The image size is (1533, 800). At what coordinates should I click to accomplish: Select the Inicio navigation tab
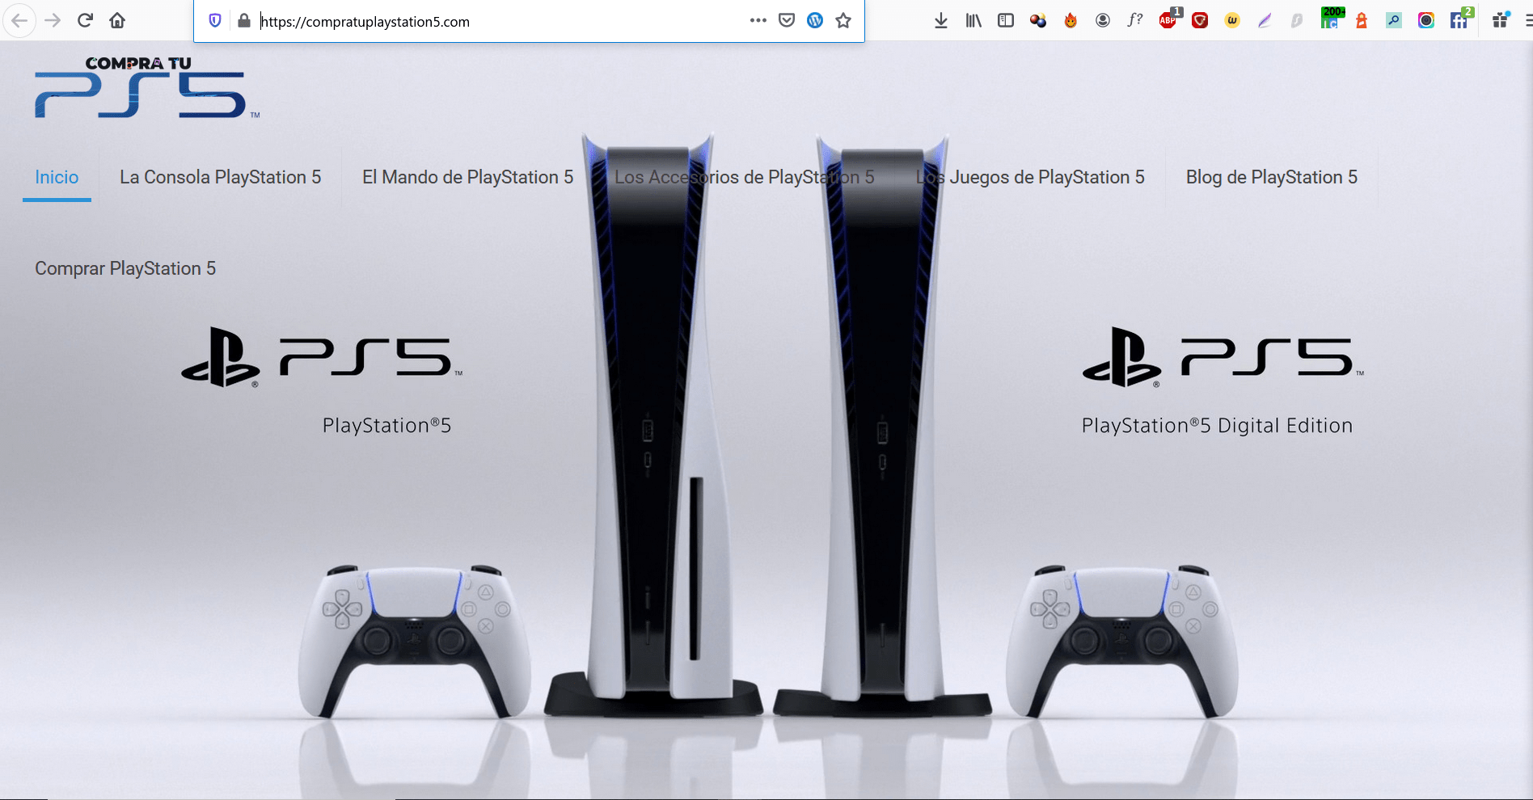(57, 177)
